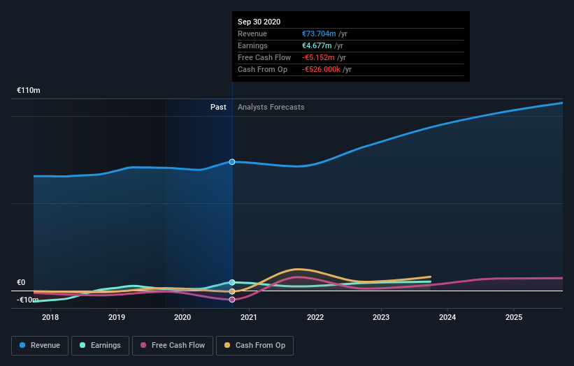This screenshot has width=574, height=366.
Task: Click the €4.677m earnings value in tooltip
Action: click(x=317, y=45)
